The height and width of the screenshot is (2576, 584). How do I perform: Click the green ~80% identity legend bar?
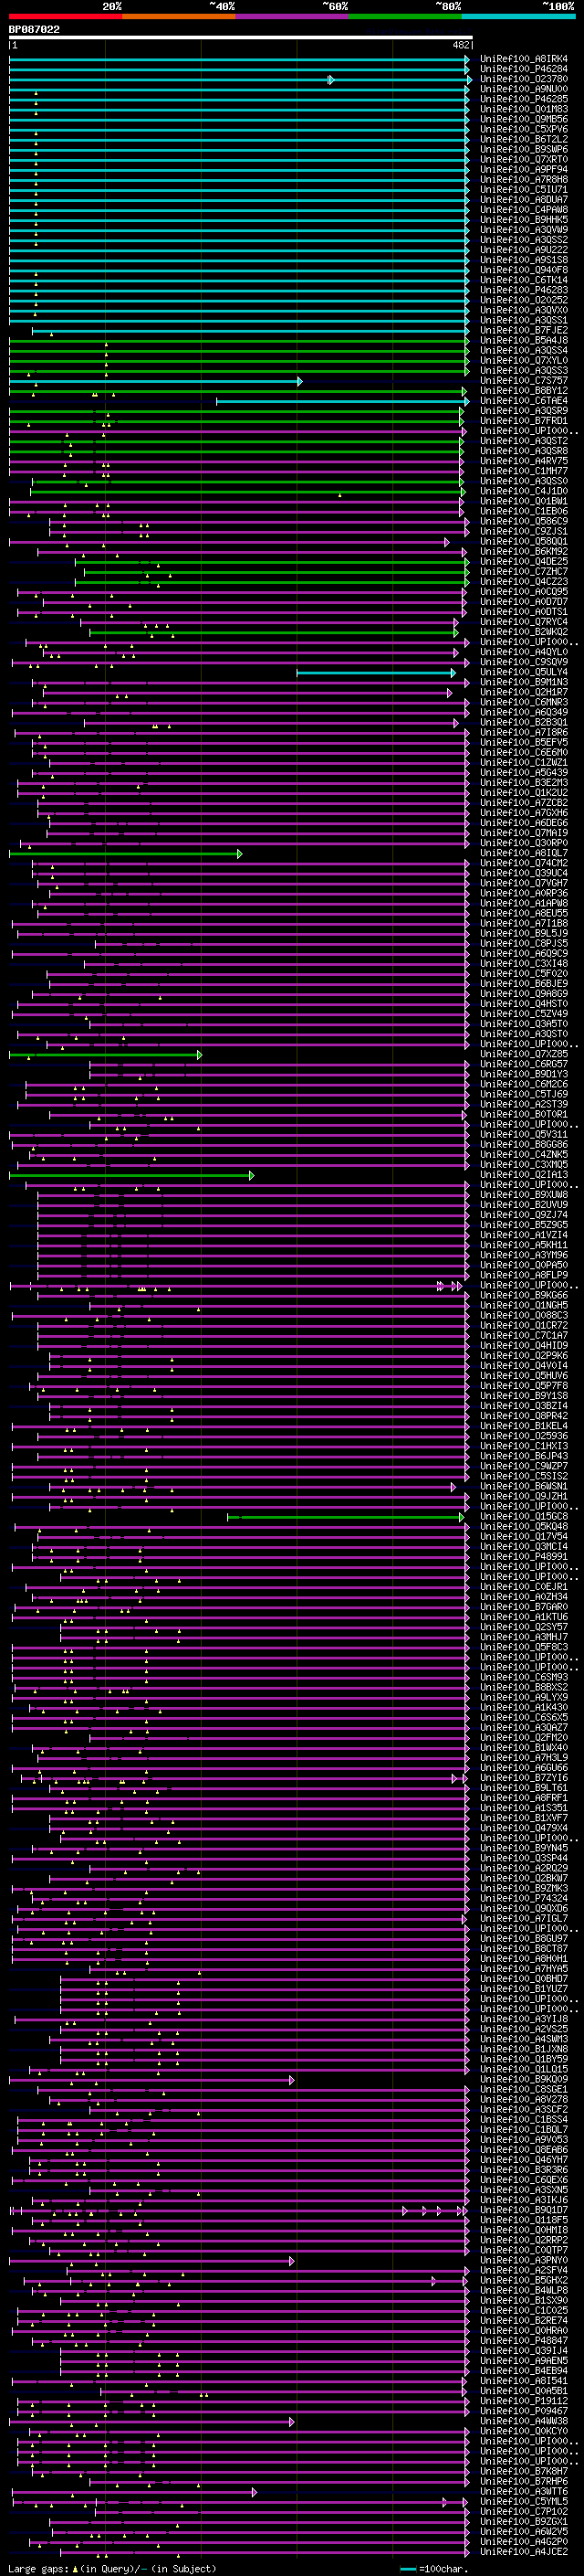pyautogui.click(x=404, y=16)
